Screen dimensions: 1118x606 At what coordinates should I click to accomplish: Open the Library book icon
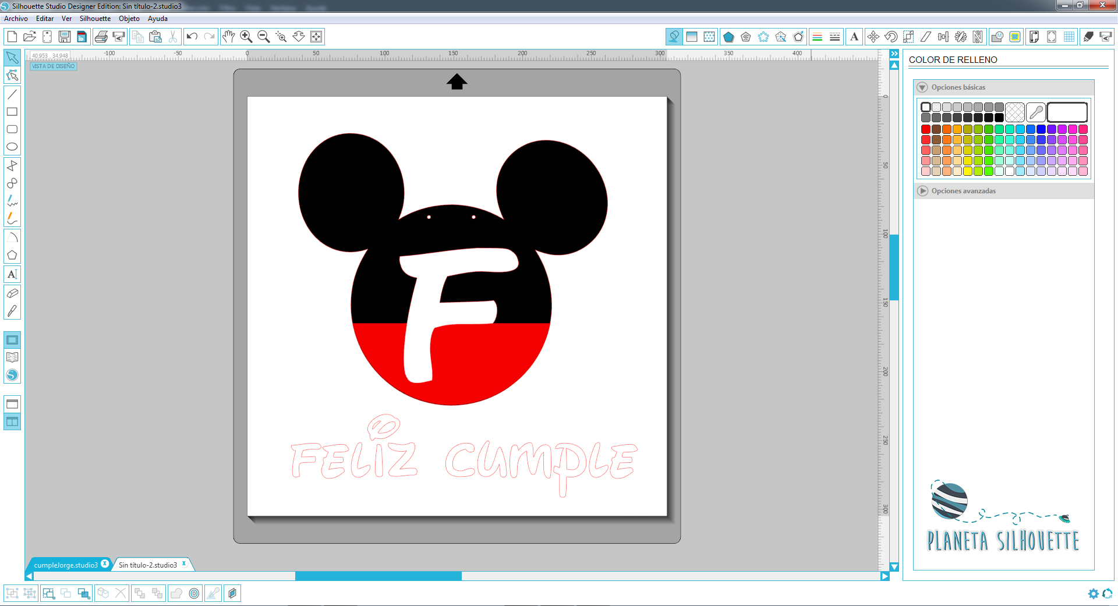(12, 357)
